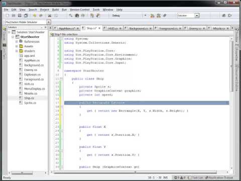241x181 pixels.
Task: Open the PlayStation Mobile Simulator target dropdown
Action: [x=49, y=22]
